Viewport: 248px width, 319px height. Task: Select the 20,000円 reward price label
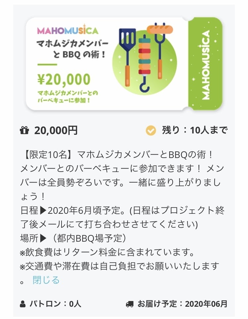click(56, 130)
